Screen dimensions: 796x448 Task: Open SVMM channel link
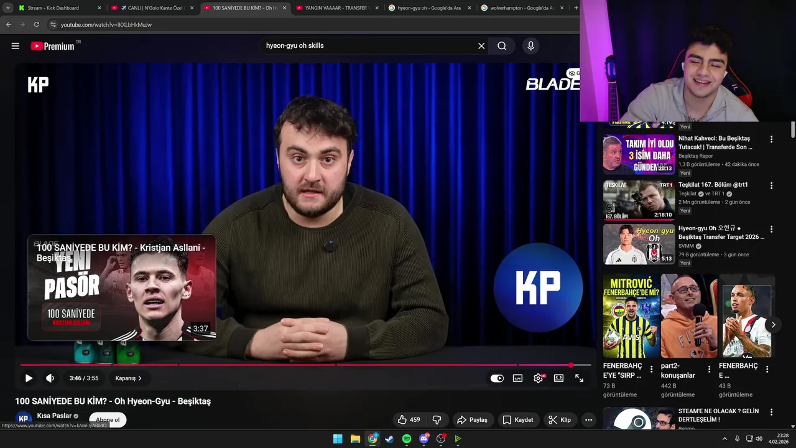click(x=687, y=246)
